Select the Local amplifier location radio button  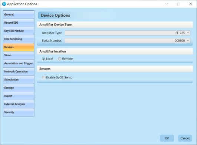(43, 59)
